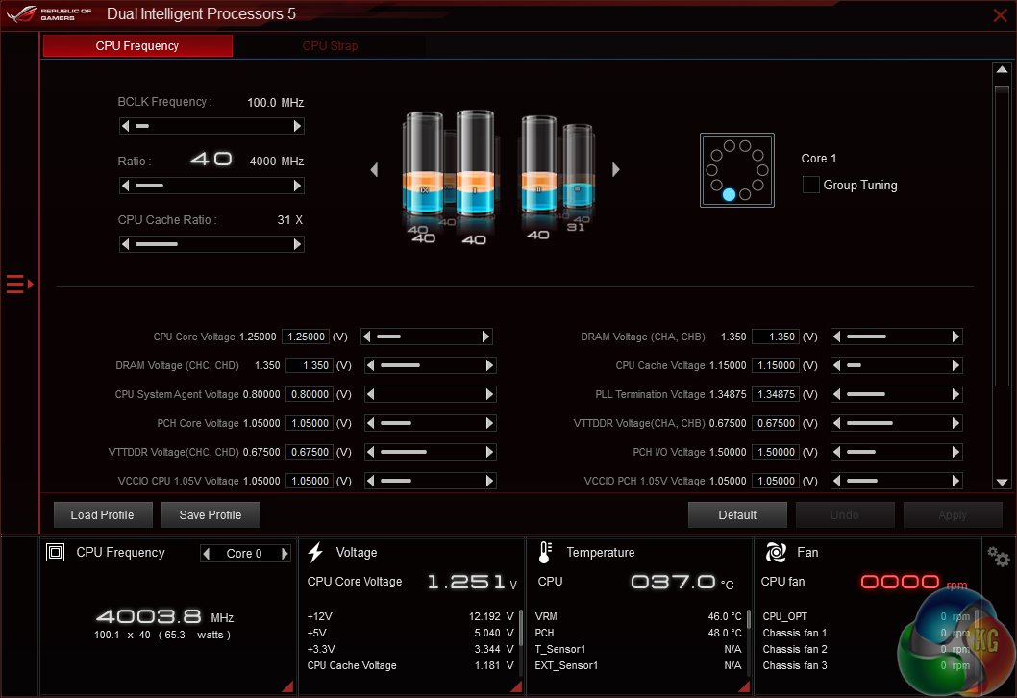Switch to next core in CPU Frequency monitor

click(285, 554)
